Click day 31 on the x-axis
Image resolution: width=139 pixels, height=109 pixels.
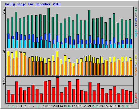130,106
